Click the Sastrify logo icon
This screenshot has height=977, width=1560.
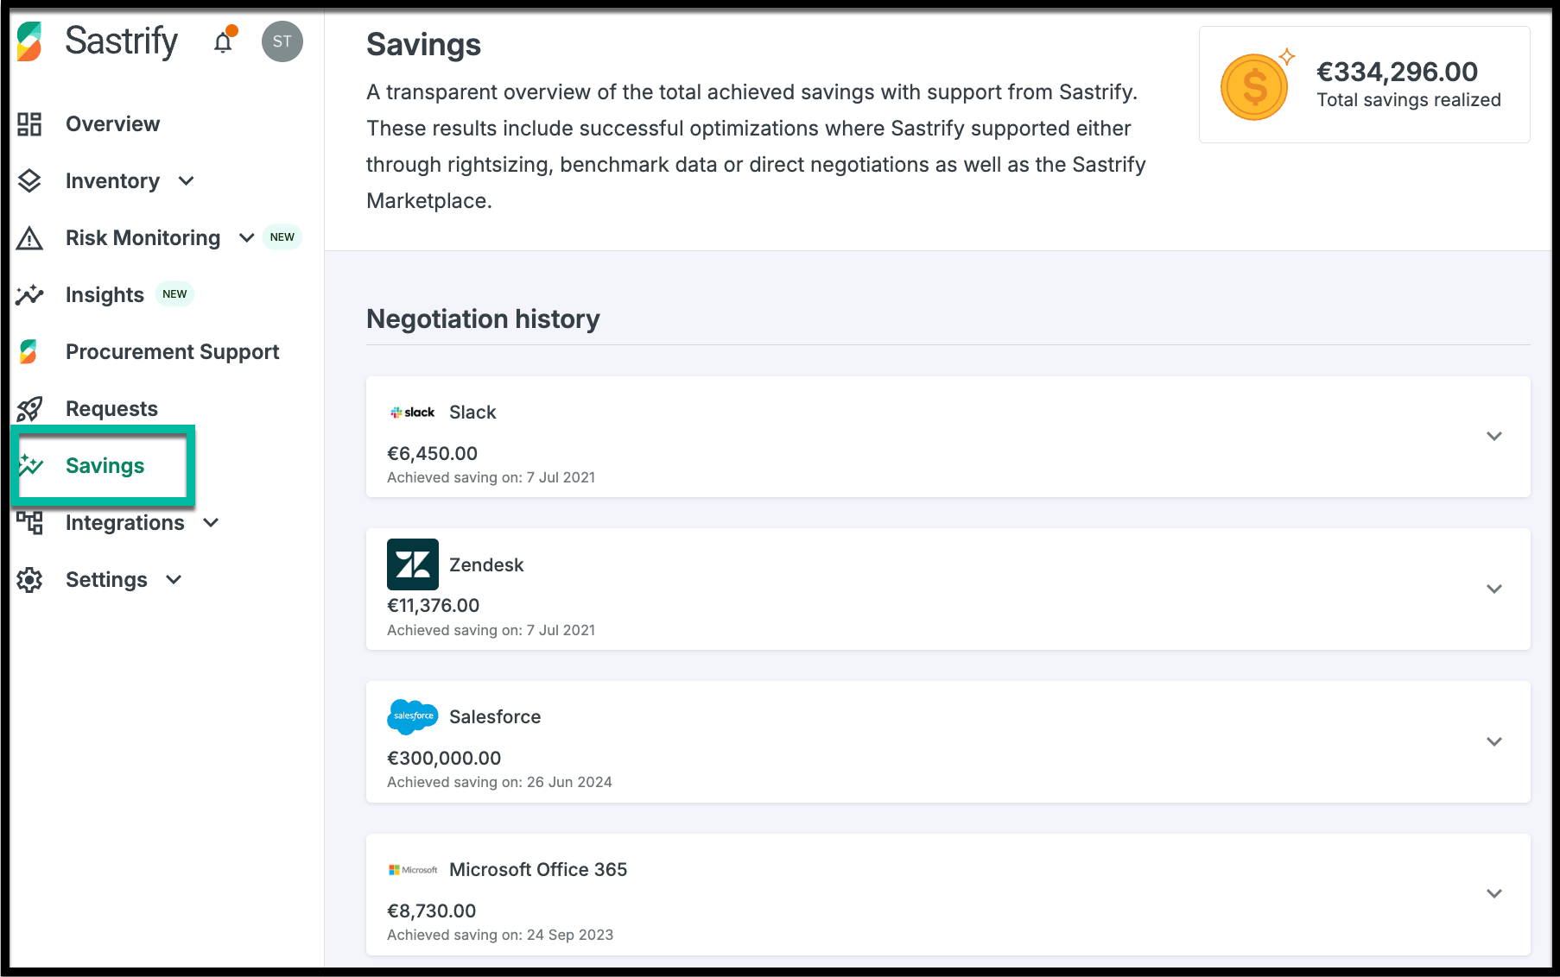tap(29, 41)
